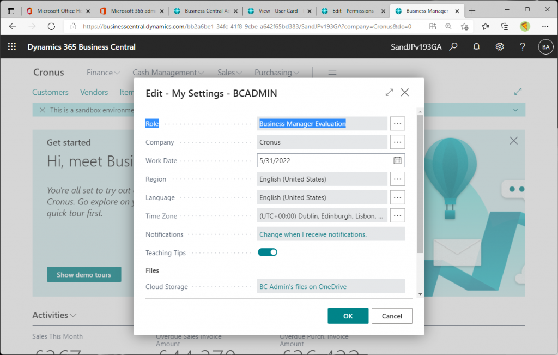Open the browser Settings and more menu

point(545,26)
